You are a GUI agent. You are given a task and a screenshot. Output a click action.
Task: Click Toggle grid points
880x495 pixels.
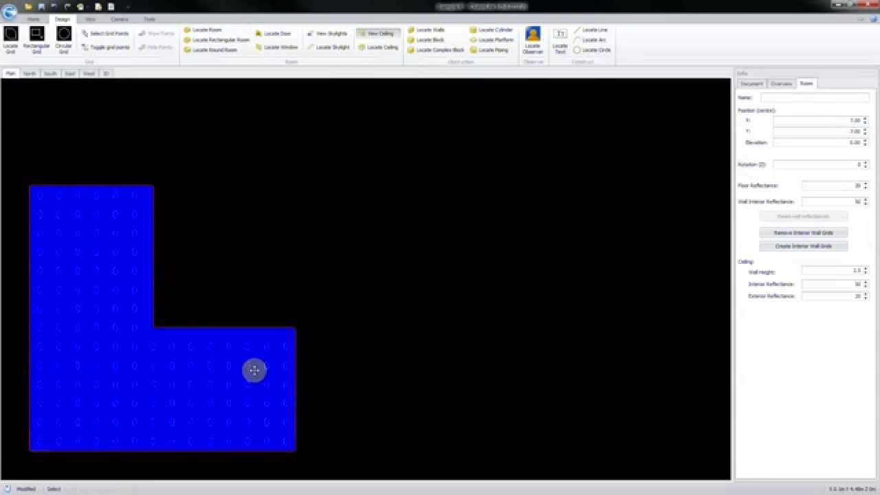pyautogui.click(x=105, y=47)
